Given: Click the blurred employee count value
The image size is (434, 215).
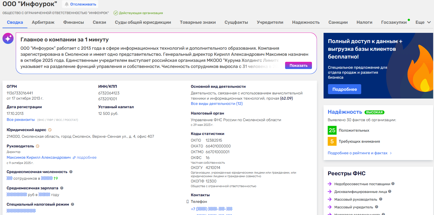Looking at the screenshot, I should [x=10, y=178].
